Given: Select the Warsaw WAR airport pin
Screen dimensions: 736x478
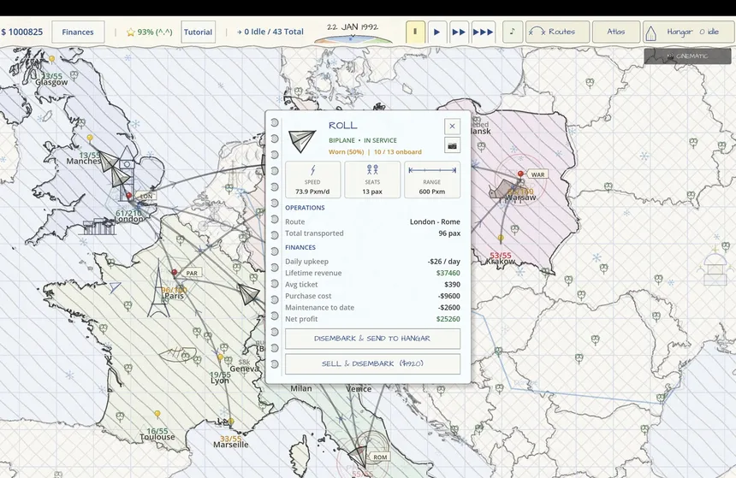Looking at the screenshot, I should click(520, 174).
